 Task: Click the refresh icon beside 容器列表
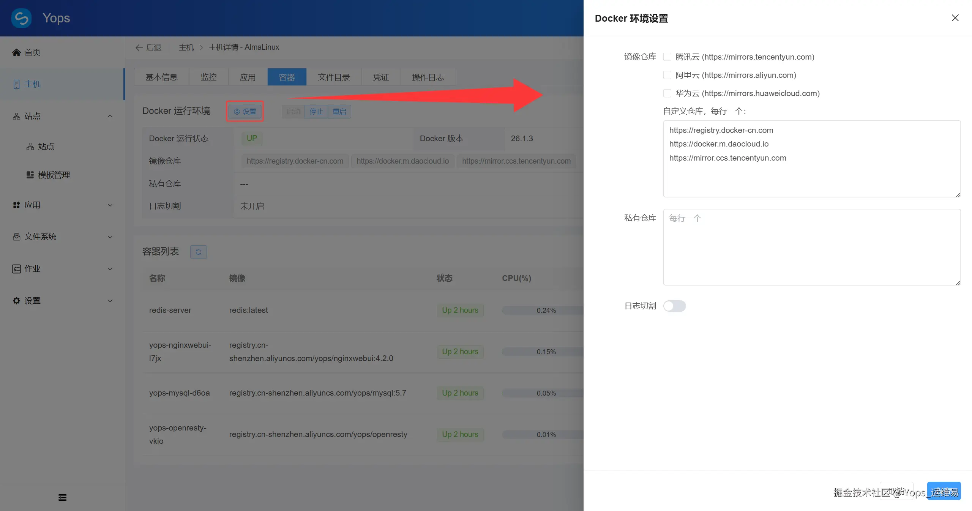pyautogui.click(x=198, y=252)
